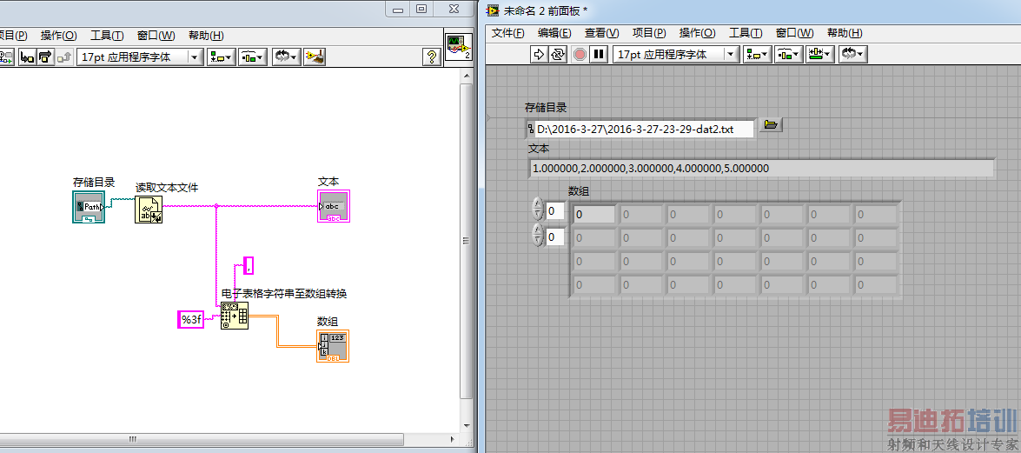1021x453 pixels.
Task: Open 文件(F) menu in front panel
Action: 508,33
